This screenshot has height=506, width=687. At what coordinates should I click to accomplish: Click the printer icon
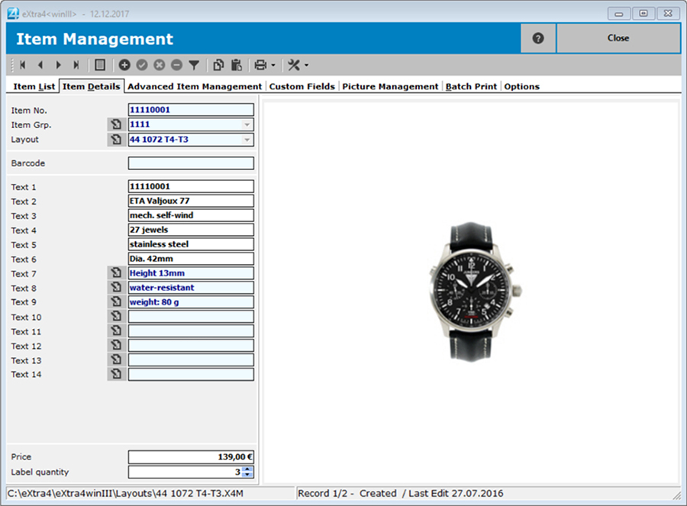click(x=260, y=65)
